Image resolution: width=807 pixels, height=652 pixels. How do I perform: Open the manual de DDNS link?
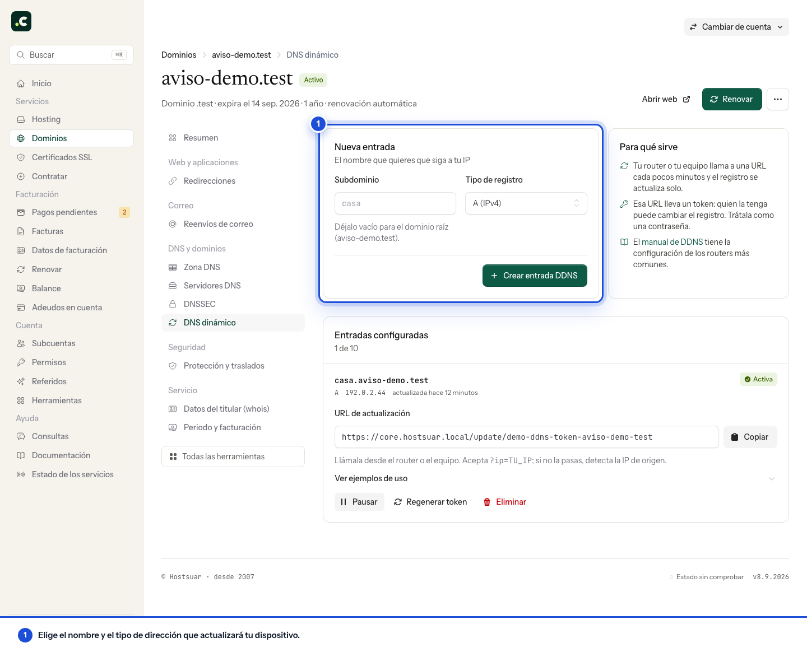(672, 242)
